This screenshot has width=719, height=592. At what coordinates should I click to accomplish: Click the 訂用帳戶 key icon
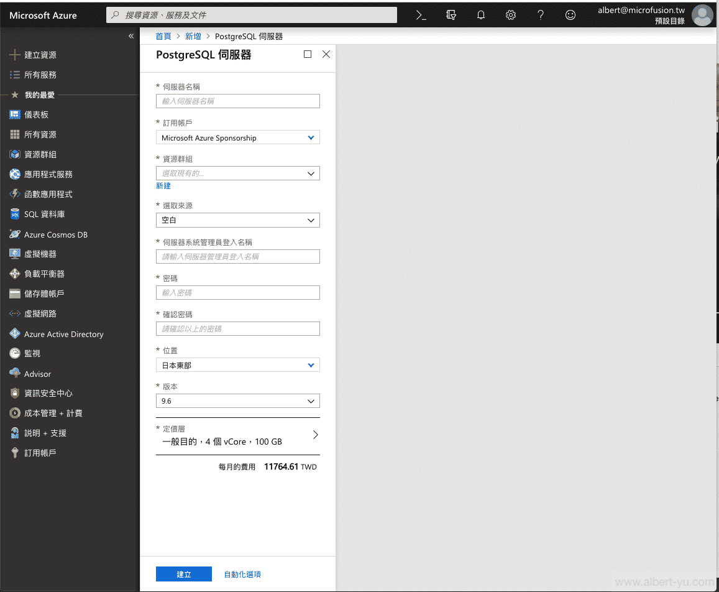15,453
